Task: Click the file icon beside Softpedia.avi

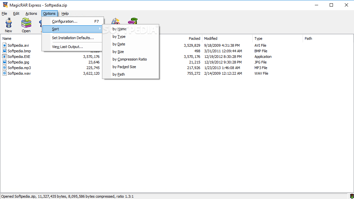Action: [5, 45]
